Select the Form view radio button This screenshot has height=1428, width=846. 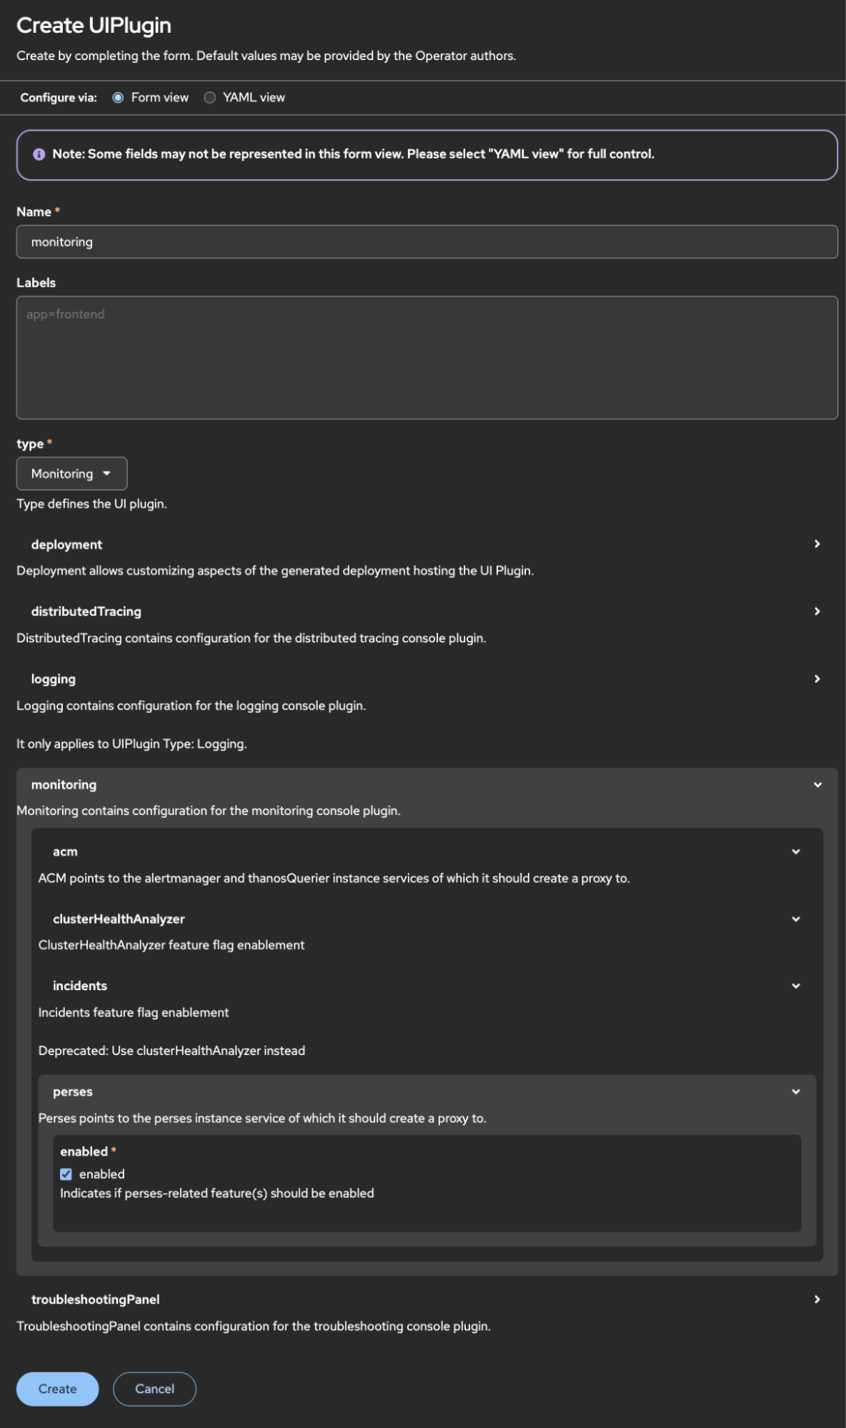(118, 98)
